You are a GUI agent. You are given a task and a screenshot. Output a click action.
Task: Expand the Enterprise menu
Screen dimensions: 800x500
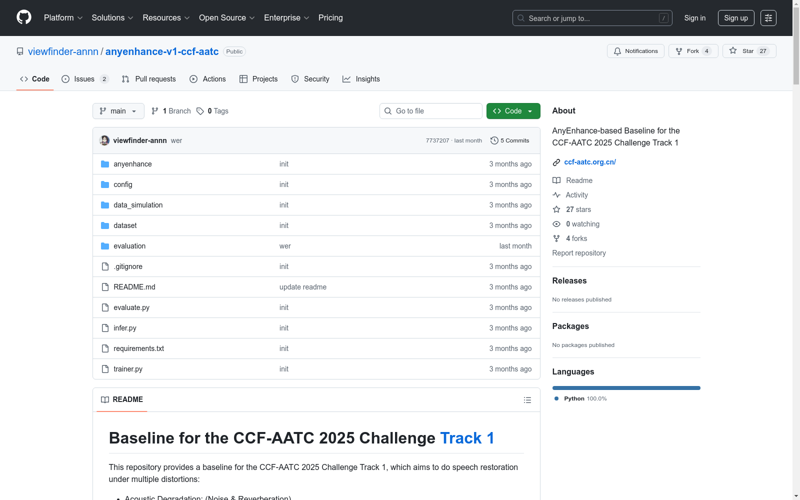tap(287, 18)
